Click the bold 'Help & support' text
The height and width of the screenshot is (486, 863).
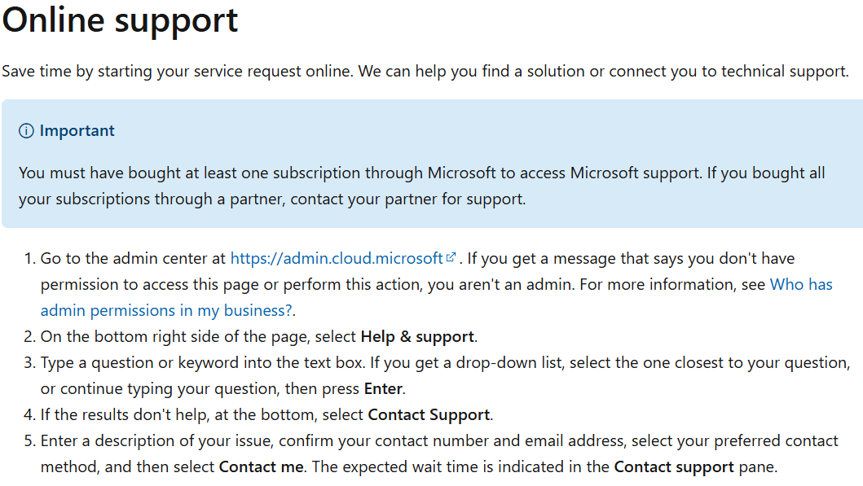pos(417,336)
